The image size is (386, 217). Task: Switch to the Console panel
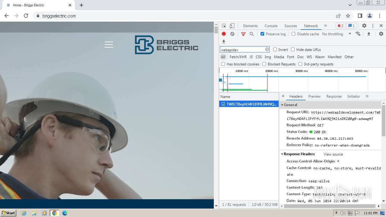[x=271, y=26]
